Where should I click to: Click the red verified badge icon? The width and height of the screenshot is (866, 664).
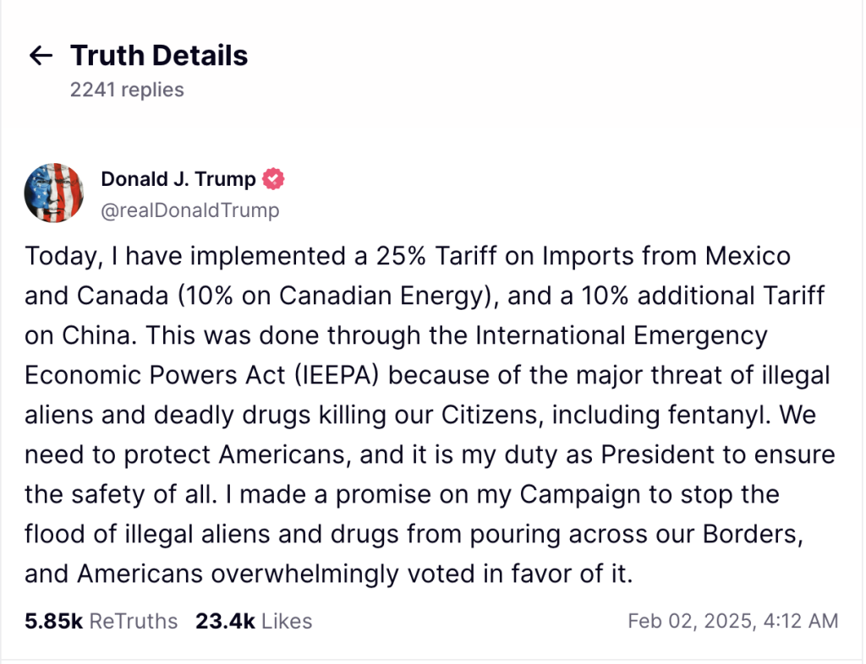274,179
